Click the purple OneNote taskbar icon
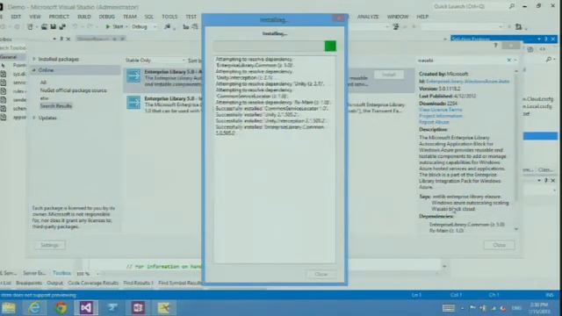 click(x=138, y=308)
